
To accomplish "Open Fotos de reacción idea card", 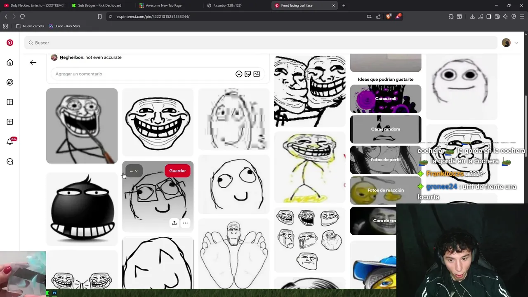I will 386,190.
